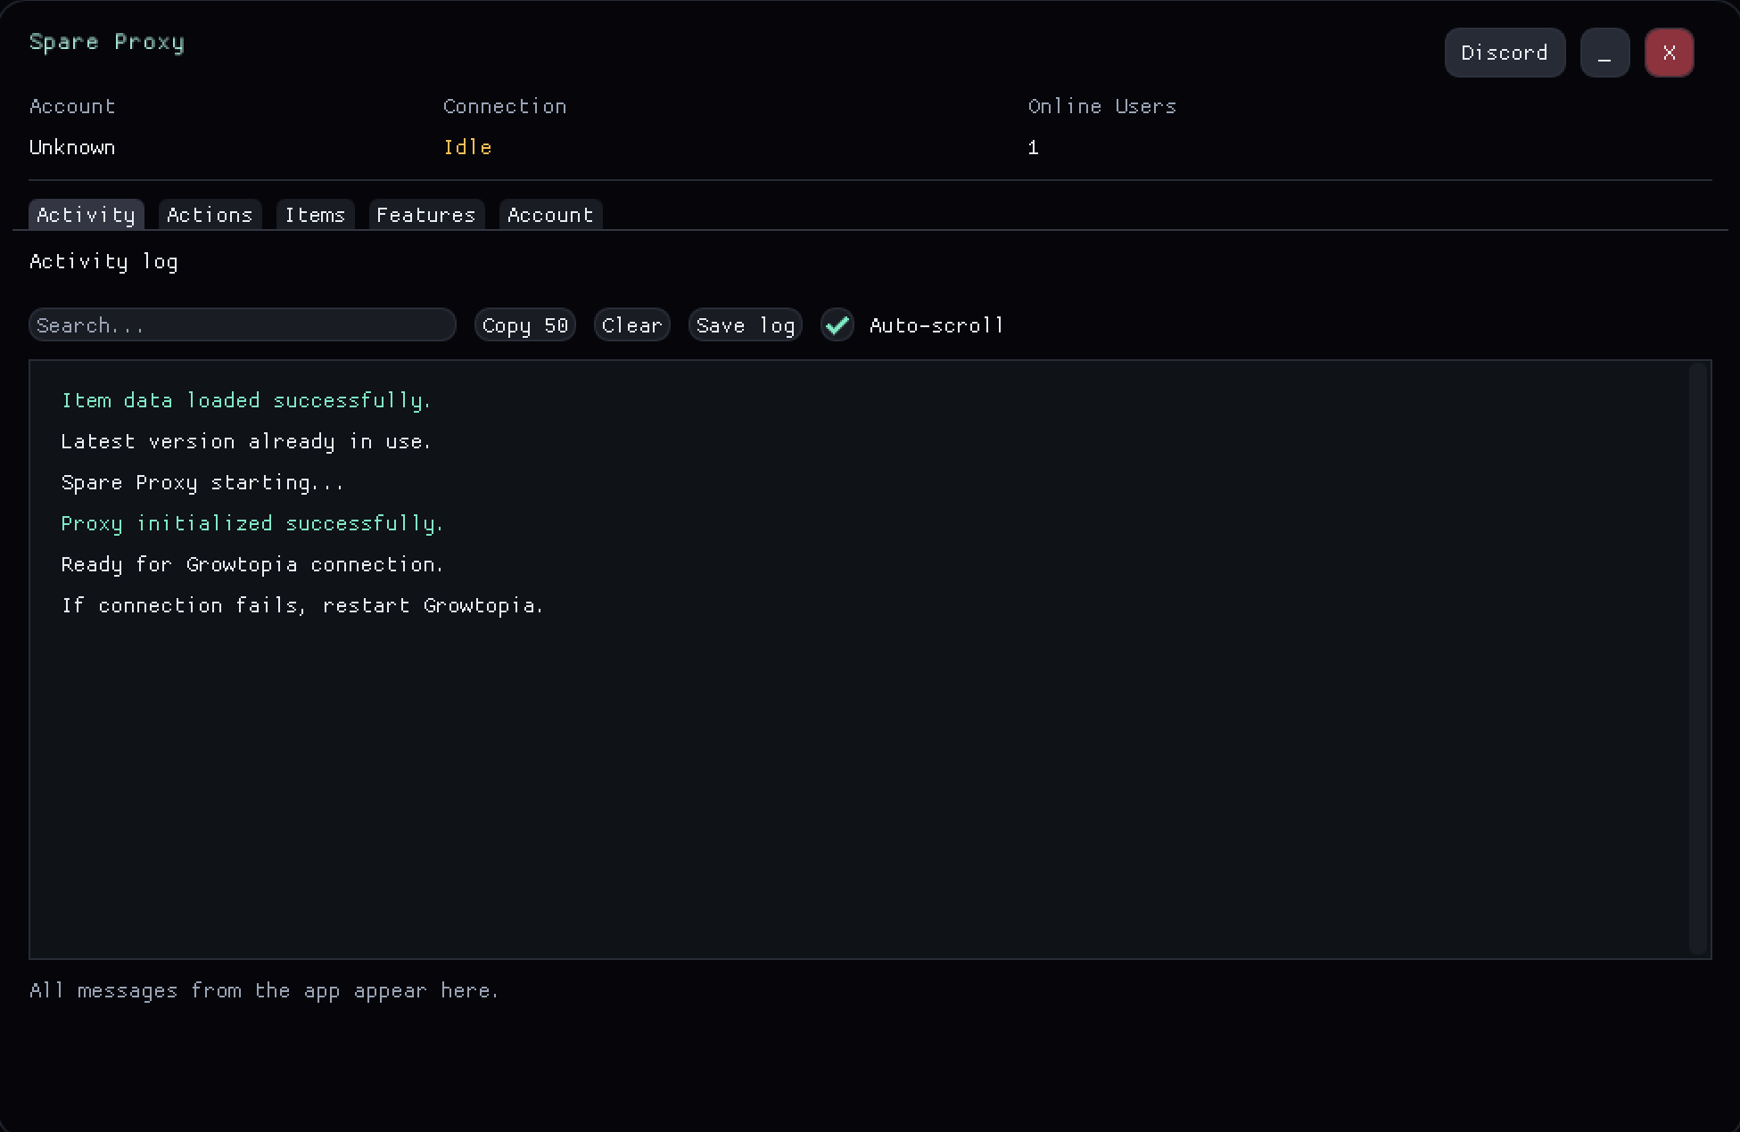Click the activity log vertical scrollbar

point(1698,659)
